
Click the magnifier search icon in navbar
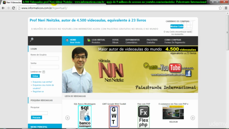pyautogui.click(x=32, y=39)
